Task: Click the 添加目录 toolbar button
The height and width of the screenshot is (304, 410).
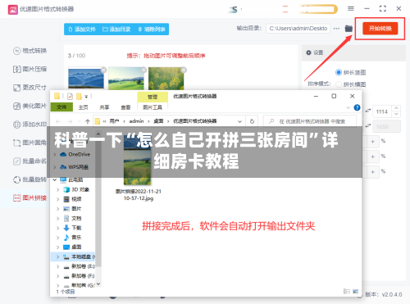Action: coord(116,29)
